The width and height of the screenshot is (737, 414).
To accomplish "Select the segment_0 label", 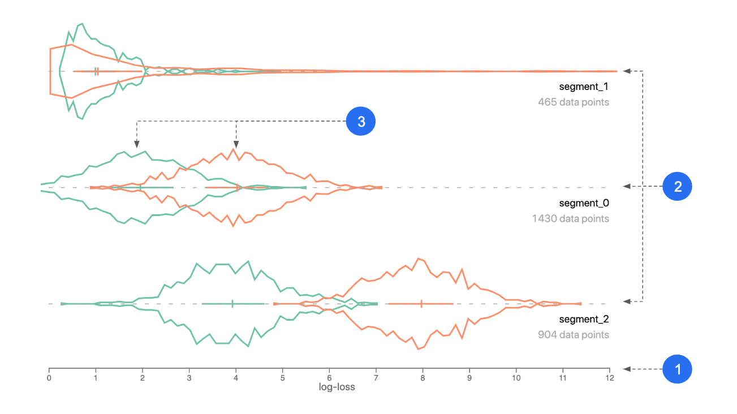I will click(584, 203).
